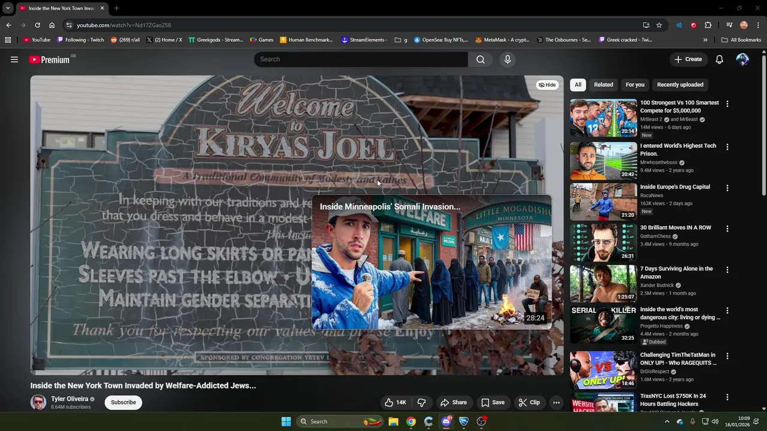This screenshot has width=767, height=431.
Task: Show hidden system tray icons
Action: (667, 421)
